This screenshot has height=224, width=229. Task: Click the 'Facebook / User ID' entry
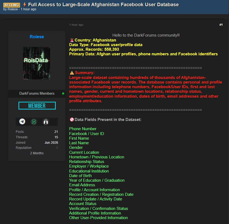pyautogui.click(x=86, y=134)
